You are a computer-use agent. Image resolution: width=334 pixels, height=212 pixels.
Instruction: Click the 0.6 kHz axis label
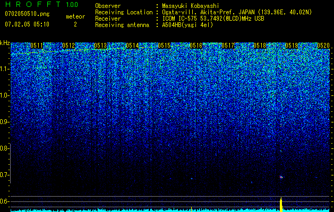[x=4, y=201]
